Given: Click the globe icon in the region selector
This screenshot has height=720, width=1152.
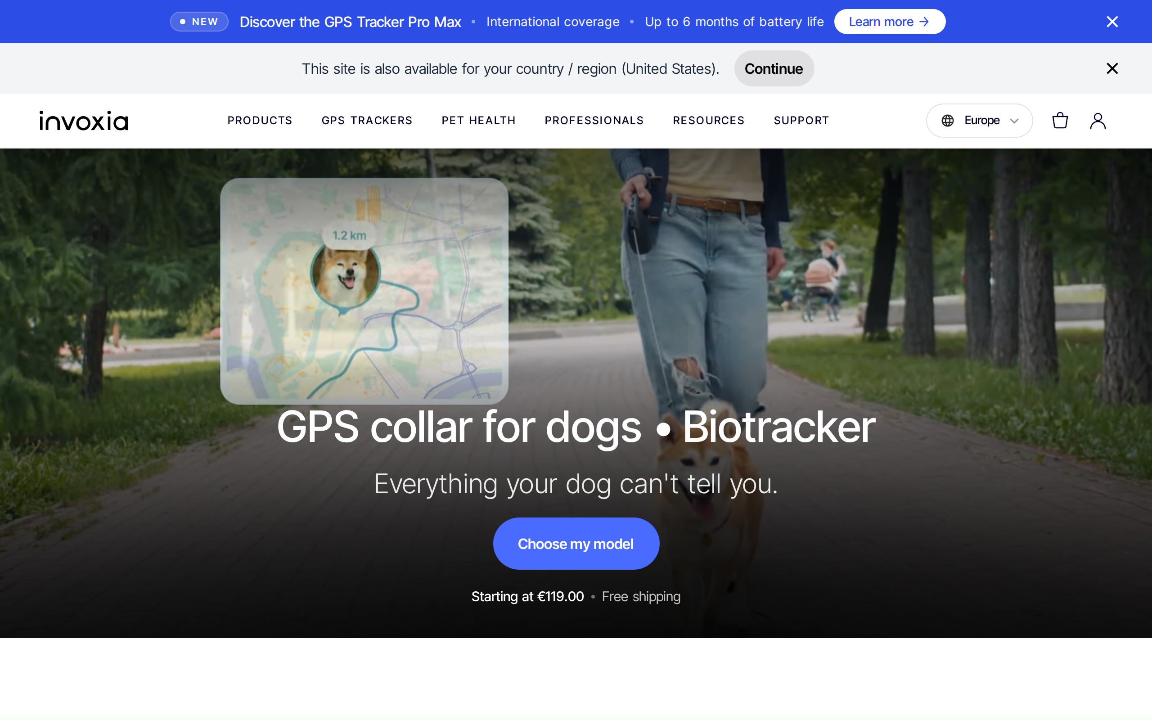Looking at the screenshot, I should 947,121.
